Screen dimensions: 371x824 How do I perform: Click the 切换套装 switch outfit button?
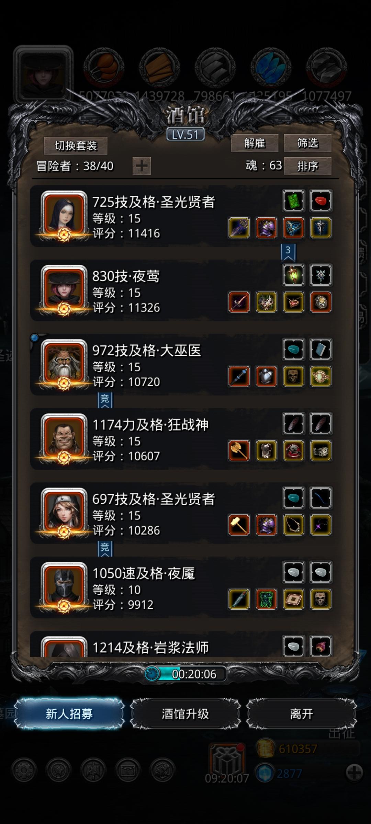(x=76, y=146)
